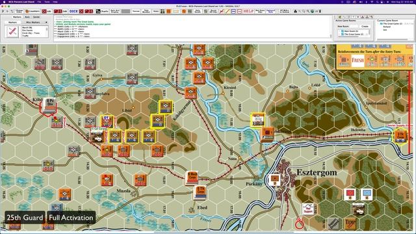Click the 8 Pz Div headquarters counter
This screenshot has height=234, width=416.
49,105
